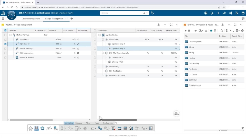Click the tag icon beside search bar

coord(152,13)
